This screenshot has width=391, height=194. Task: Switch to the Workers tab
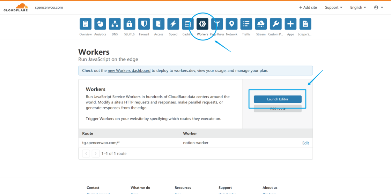202,24
